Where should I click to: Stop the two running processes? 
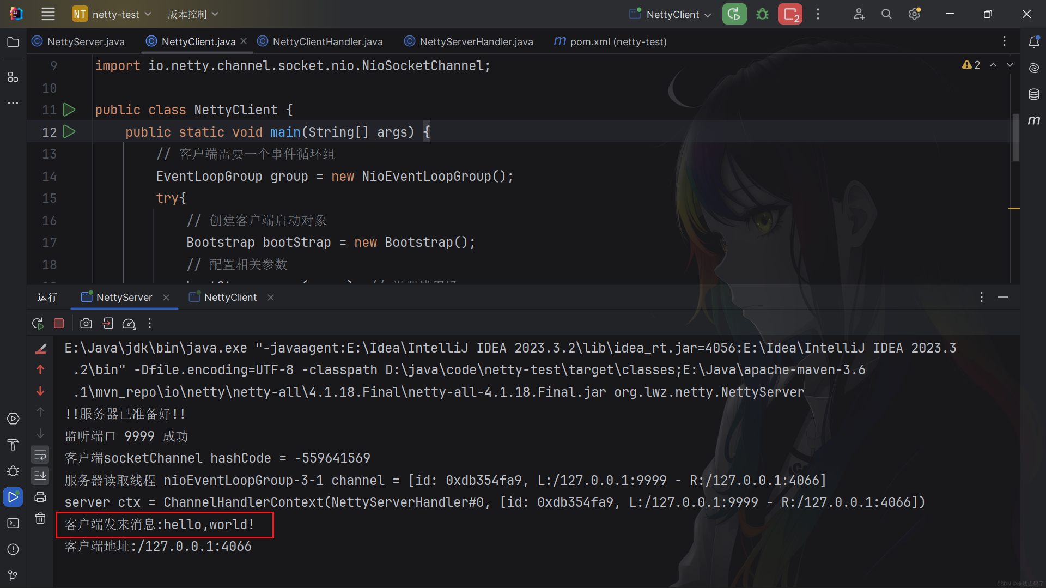789,14
